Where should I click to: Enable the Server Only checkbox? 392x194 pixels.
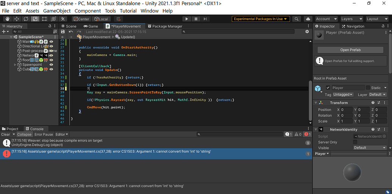coord(355,142)
